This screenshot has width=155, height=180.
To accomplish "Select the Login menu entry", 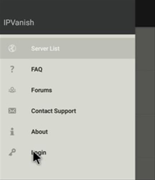I will coord(38,153).
